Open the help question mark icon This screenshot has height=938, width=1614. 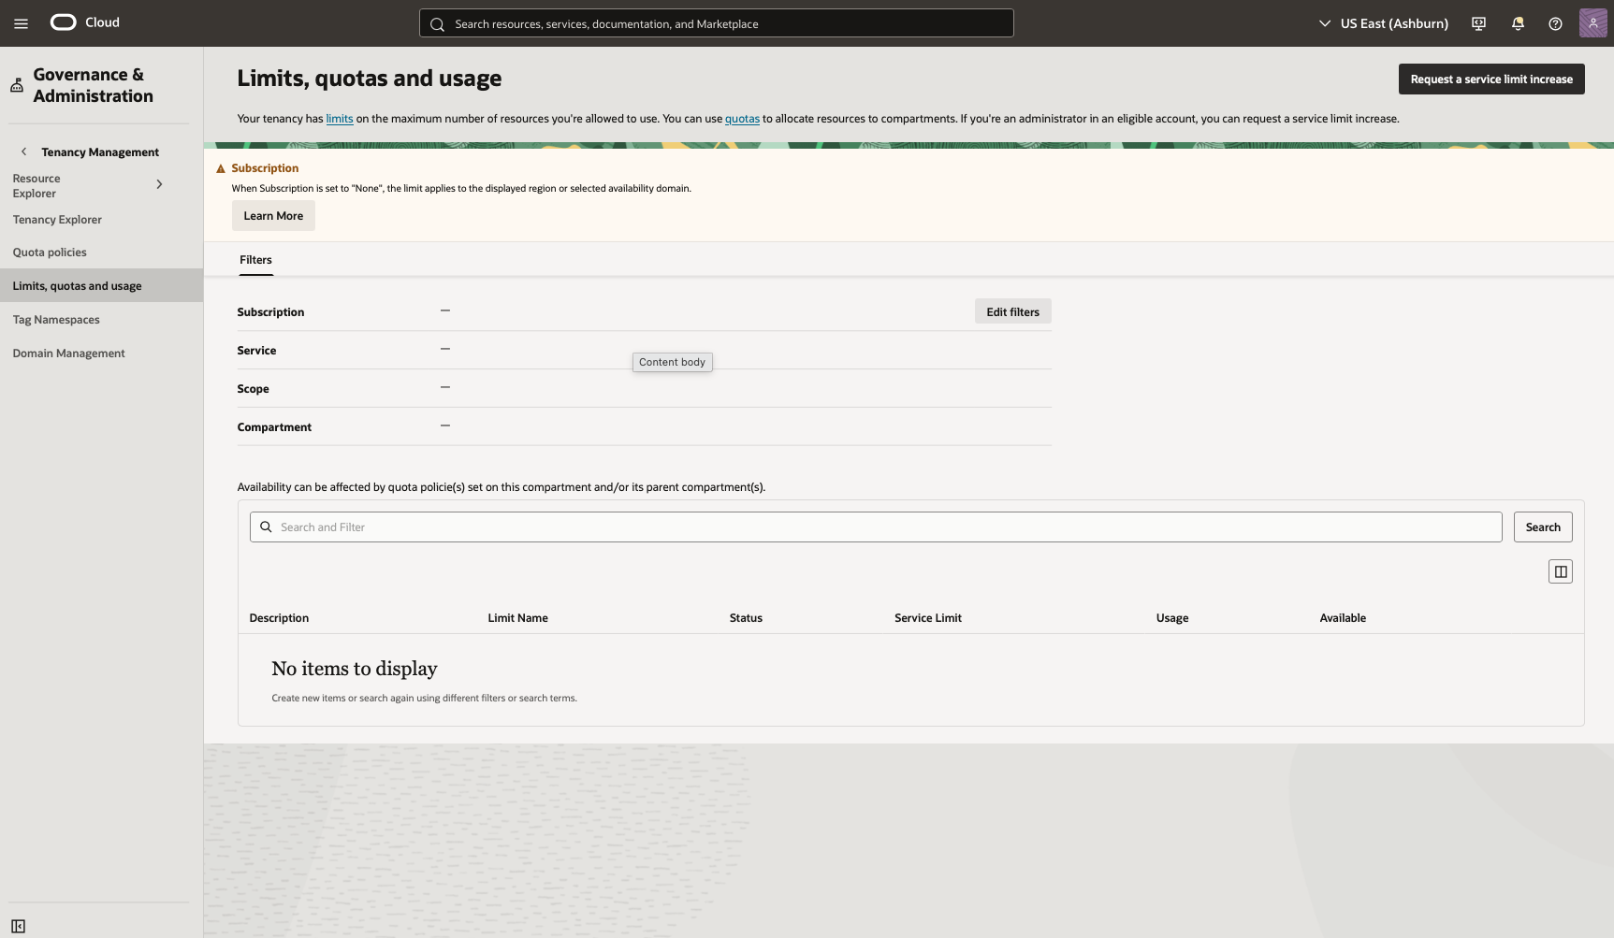[x=1555, y=23]
